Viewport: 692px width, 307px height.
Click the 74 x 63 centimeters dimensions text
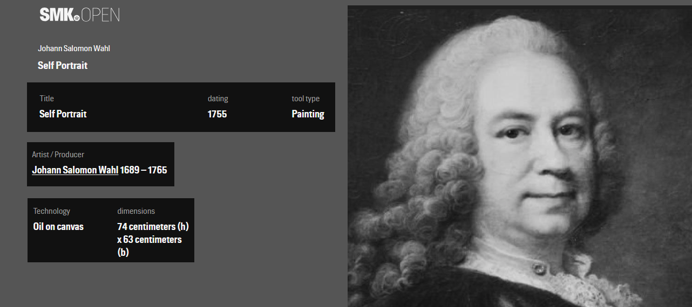(153, 239)
